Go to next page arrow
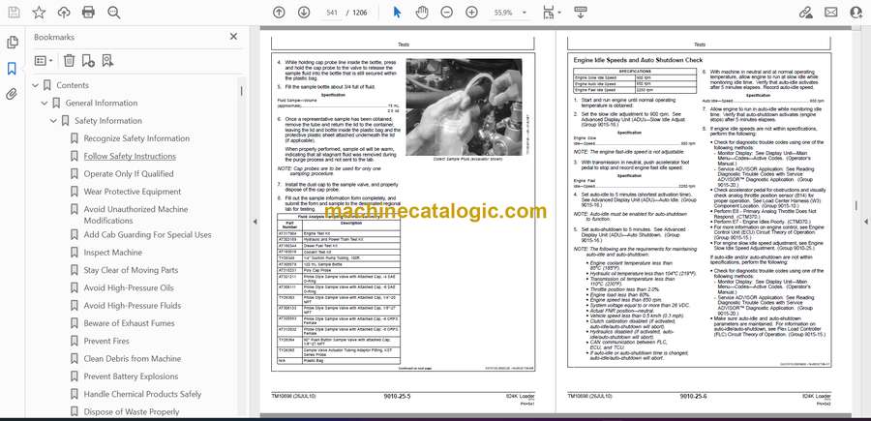This screenshot has width=871, height=421. tap(304, 13)
